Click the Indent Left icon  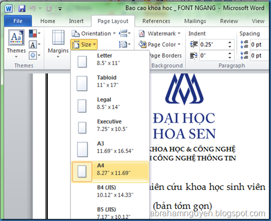tap(194, 44)
